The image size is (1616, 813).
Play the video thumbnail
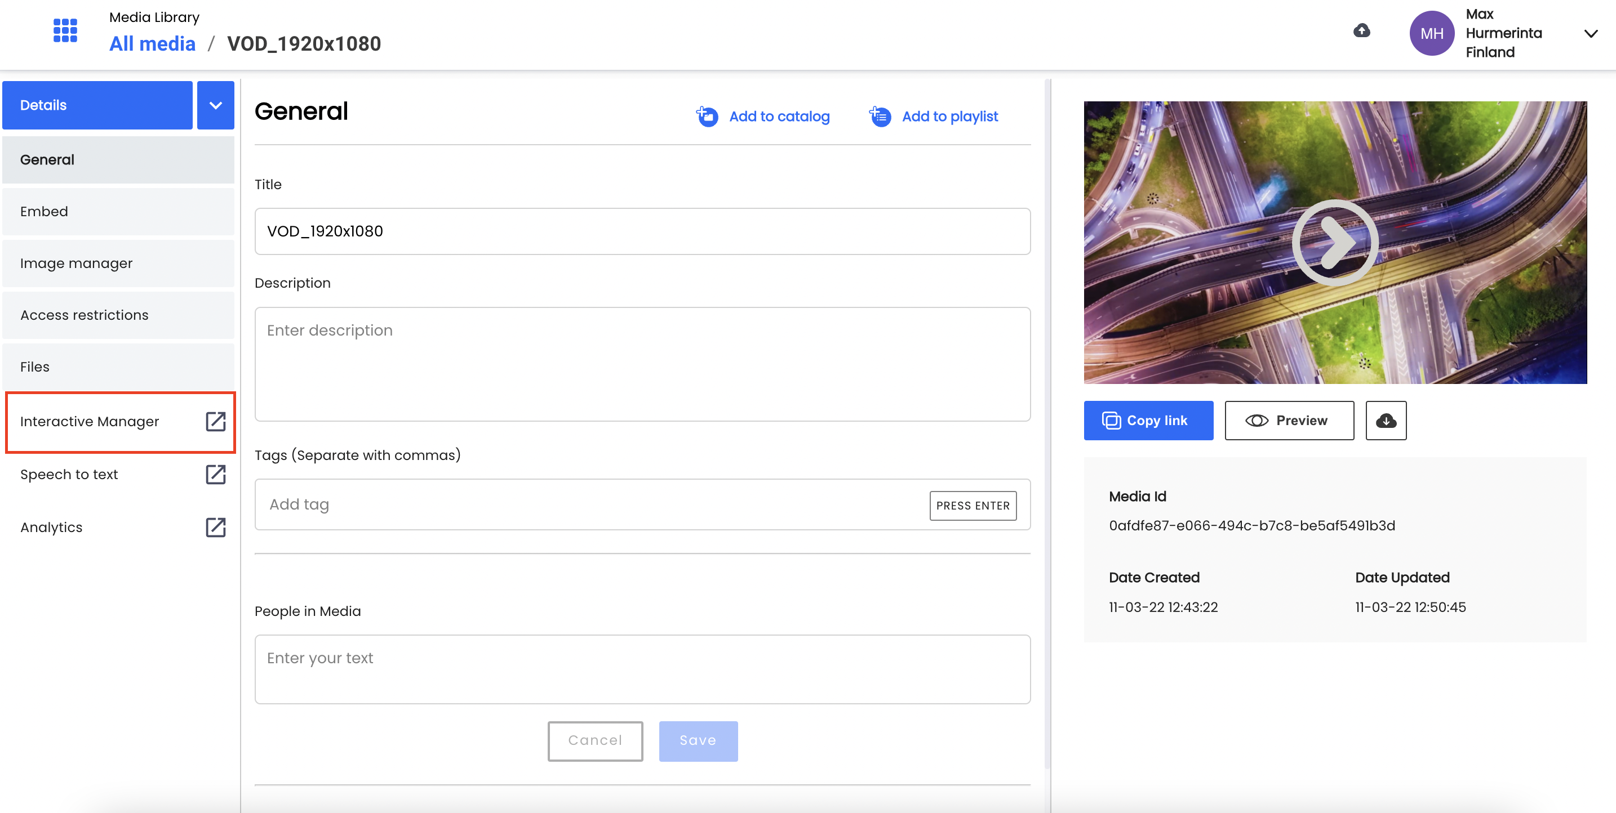(1334, 242)
